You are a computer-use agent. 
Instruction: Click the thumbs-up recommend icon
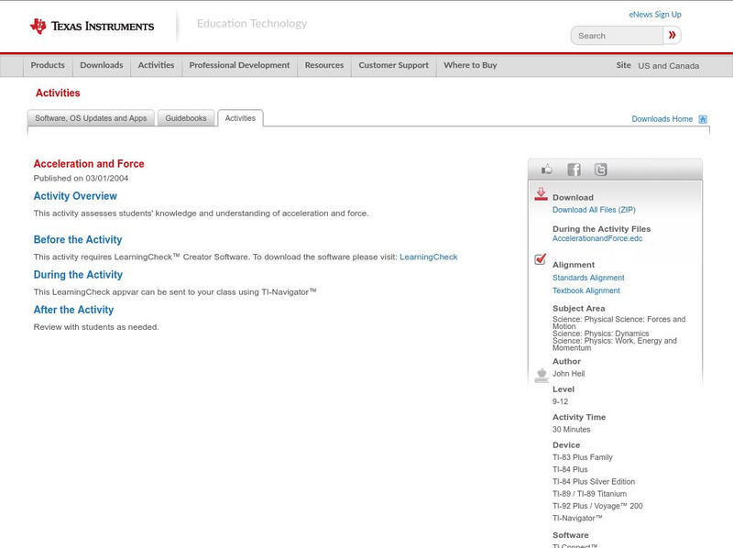pyautogui.click(x=546, y=169)
